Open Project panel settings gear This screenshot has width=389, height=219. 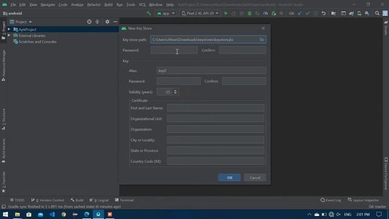(107, 22)
